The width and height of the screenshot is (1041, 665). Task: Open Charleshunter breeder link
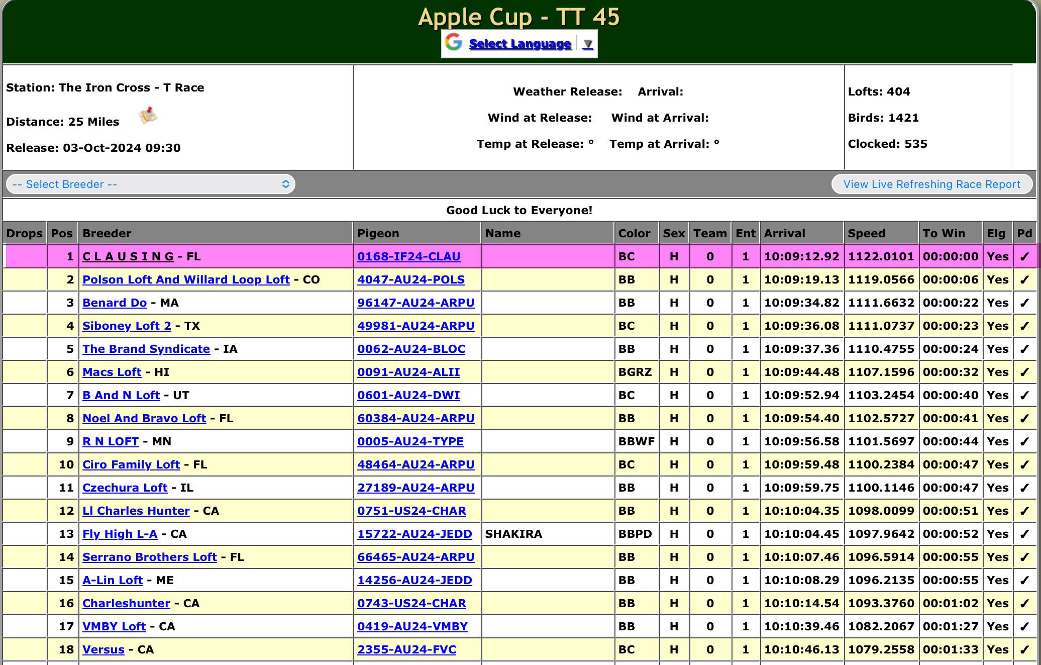click(126, 603)
